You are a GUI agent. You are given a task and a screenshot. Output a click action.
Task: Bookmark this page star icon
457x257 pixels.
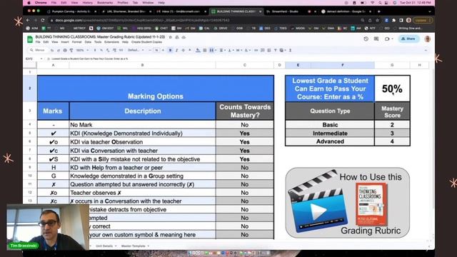pos(378,21)
